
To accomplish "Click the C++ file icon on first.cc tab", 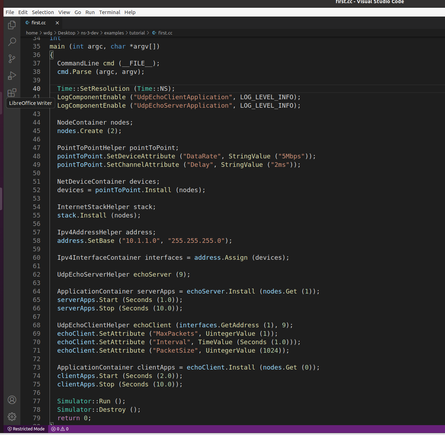I will (27, 23).
